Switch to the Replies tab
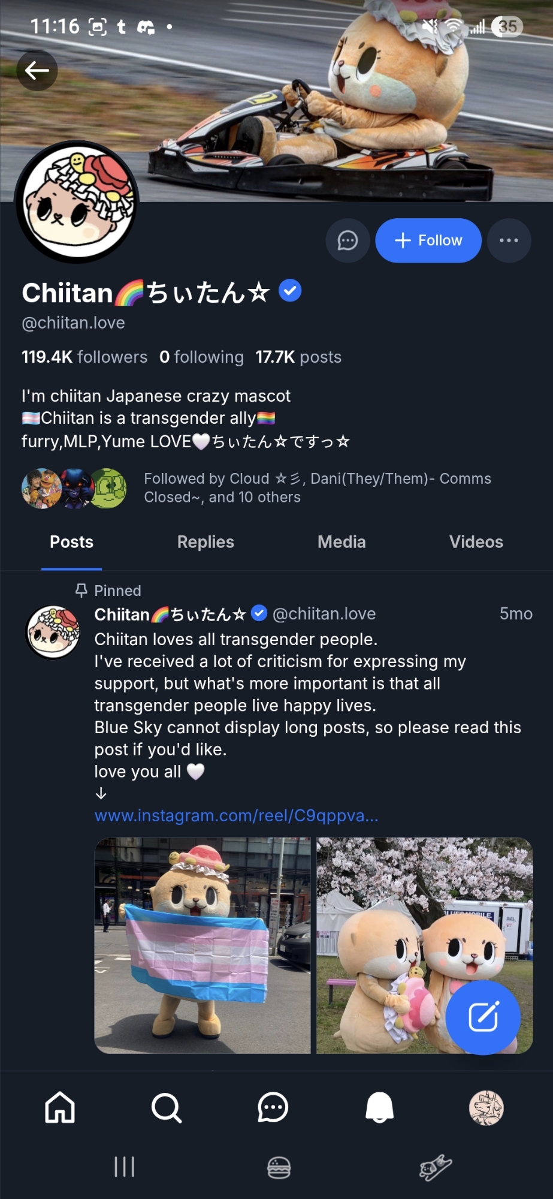The height and width of the screenshot is (1199, 553). [x=206, y=542]
